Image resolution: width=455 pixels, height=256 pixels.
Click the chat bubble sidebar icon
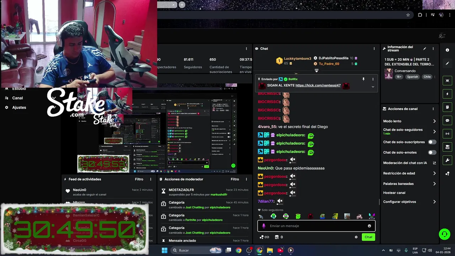(447, 121)
